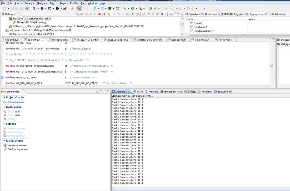Image resolution: width=290 pixels, height=191 pixels.
Task: Open the Breakpoints view tab
Action: [210, 14]
